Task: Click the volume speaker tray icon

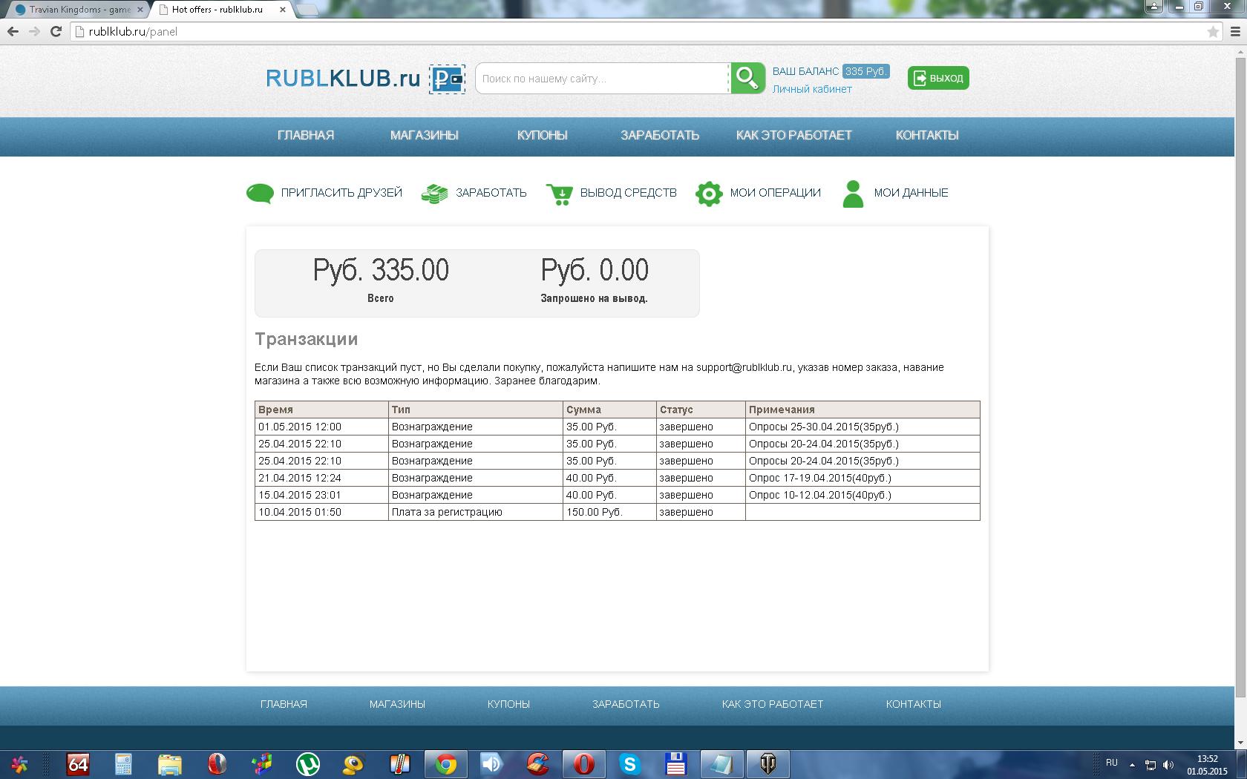Action: pyautogui.click(x=1168, y=764)
